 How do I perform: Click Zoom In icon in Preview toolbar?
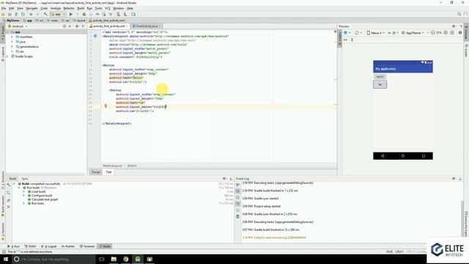tap(446, 32)
